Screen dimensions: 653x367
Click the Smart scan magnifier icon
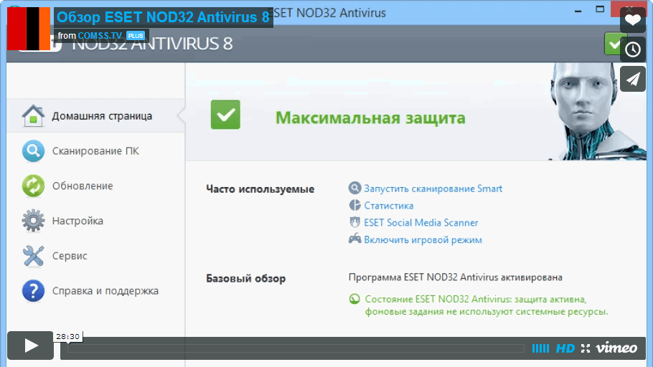click(354, 188)
